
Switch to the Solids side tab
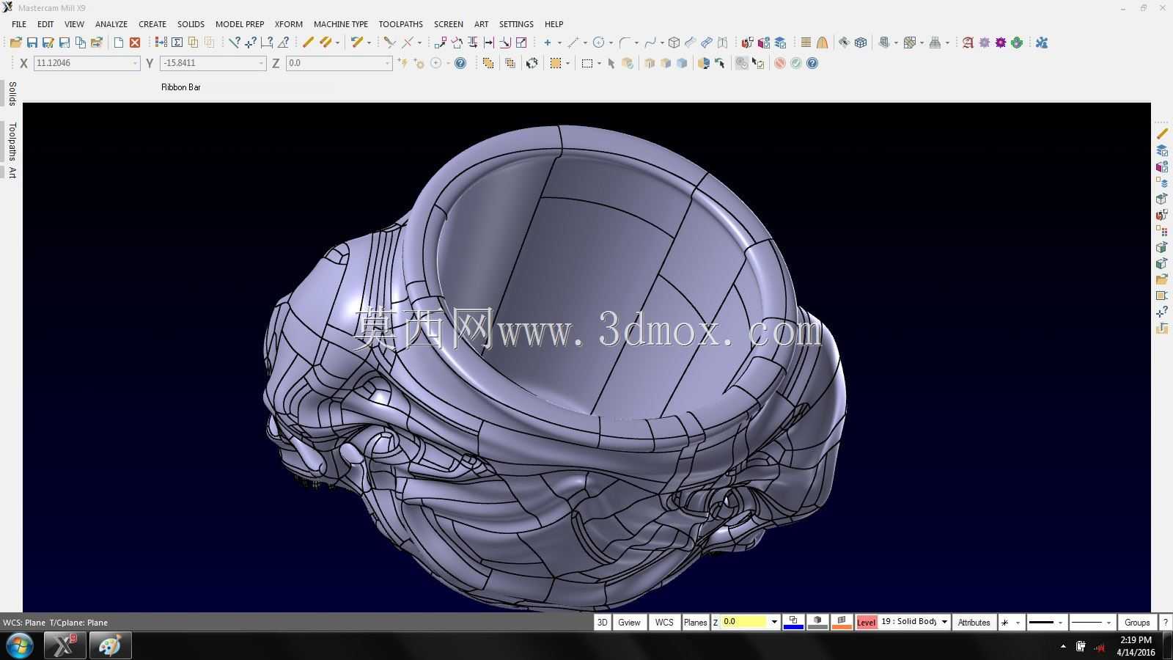coord(12,94)
